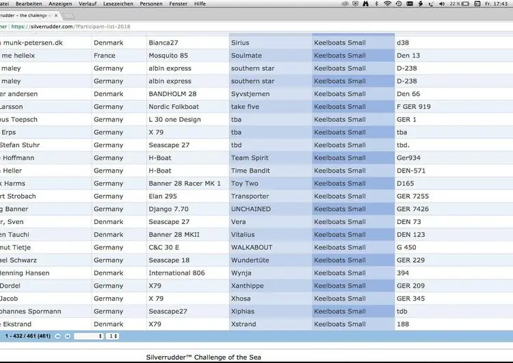The width and height of the screenshot is (513, 363).
Task: Click the UNCHAINED boat name cell
Action: tap(250, 209)
